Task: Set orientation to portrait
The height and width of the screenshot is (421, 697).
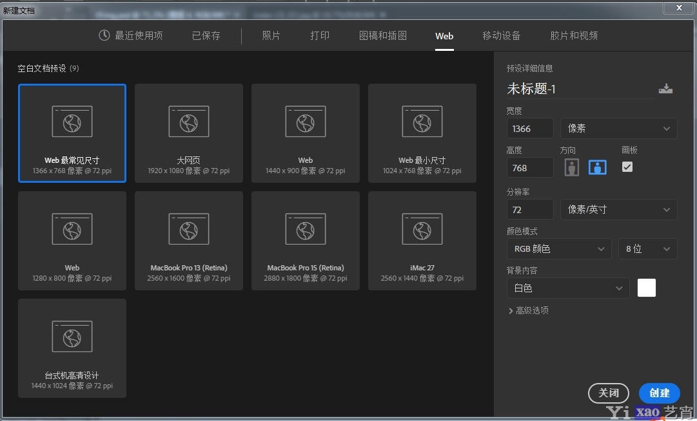Action: (571, 167)
